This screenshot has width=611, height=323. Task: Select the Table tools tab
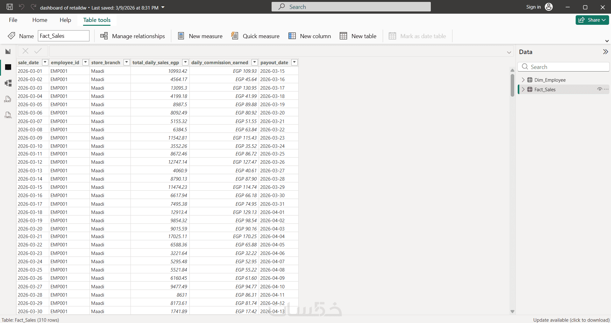pos(97,20)
